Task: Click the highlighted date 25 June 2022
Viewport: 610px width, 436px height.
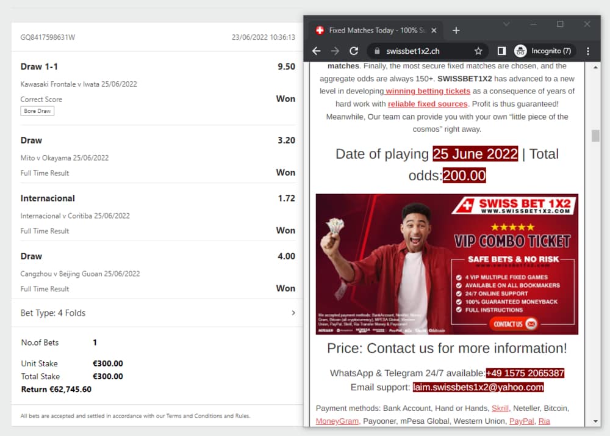Action: click(x=475, y=154)
